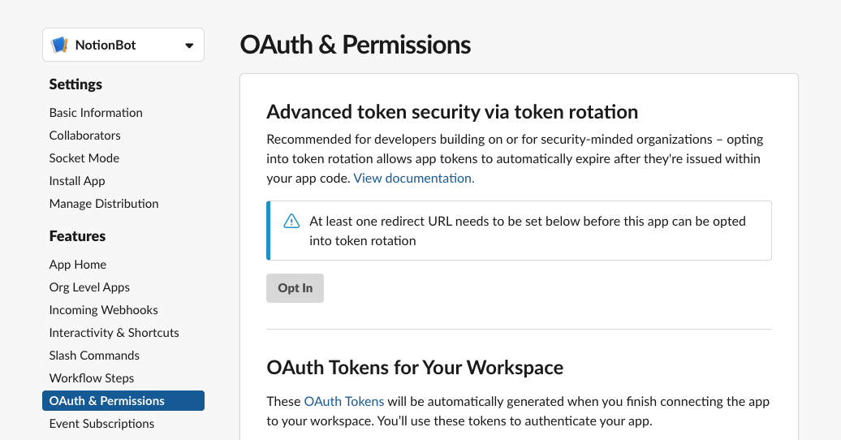The image size is (841, 440).
Task: Click the Opt In button
Action: click(295, 288)
